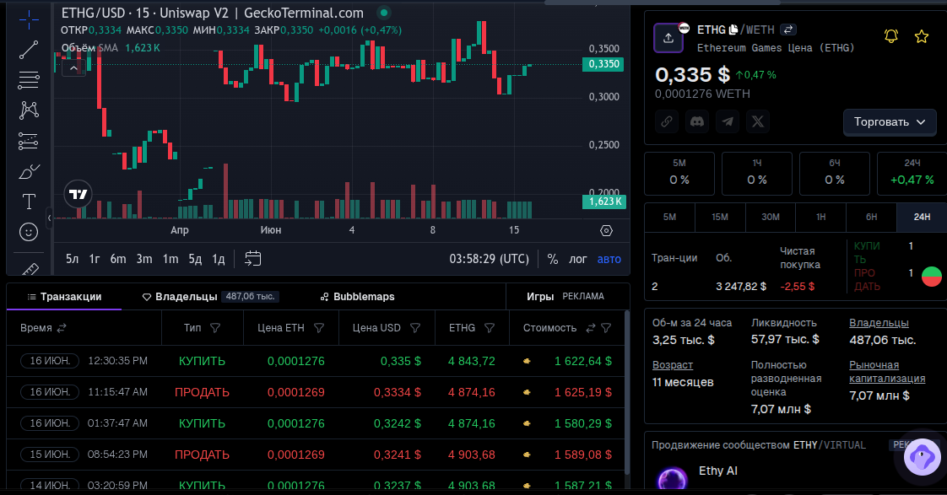Open the Market capitalization info link

coord(886,371)
